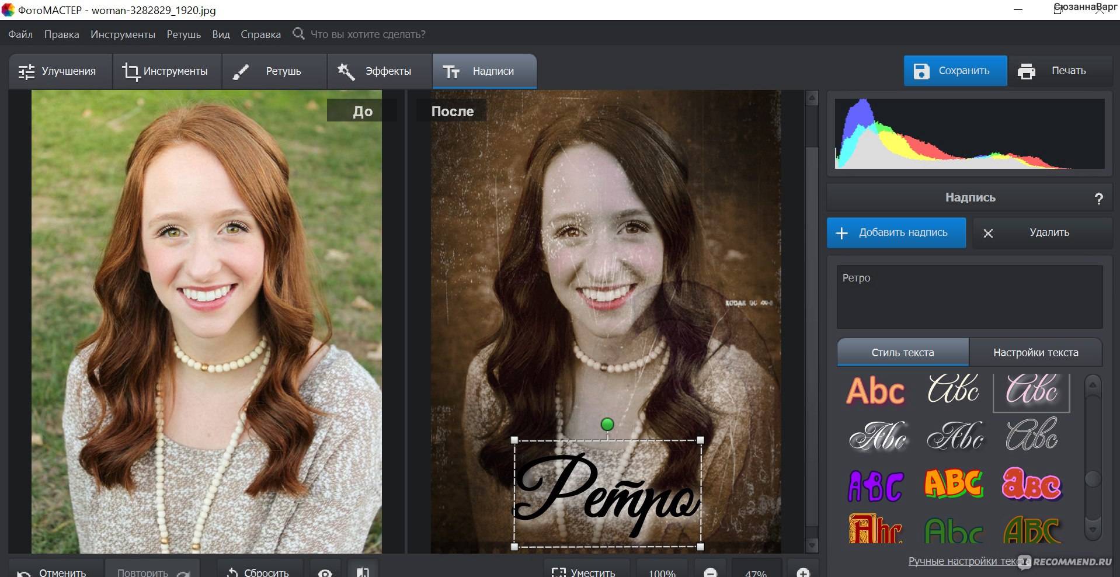1120x577 pixels.
Task: Click the 'До' label on the original photo
Action: (362, 111)
